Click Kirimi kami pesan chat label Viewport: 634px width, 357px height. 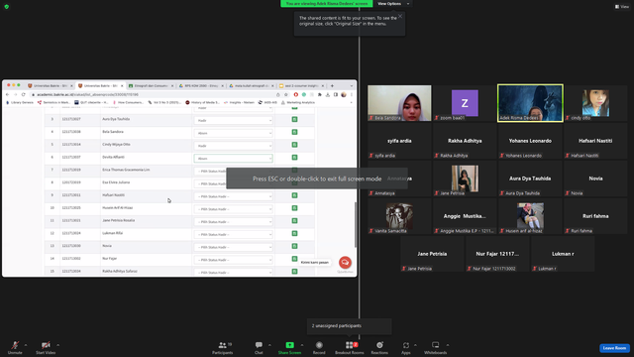point(315,262)
